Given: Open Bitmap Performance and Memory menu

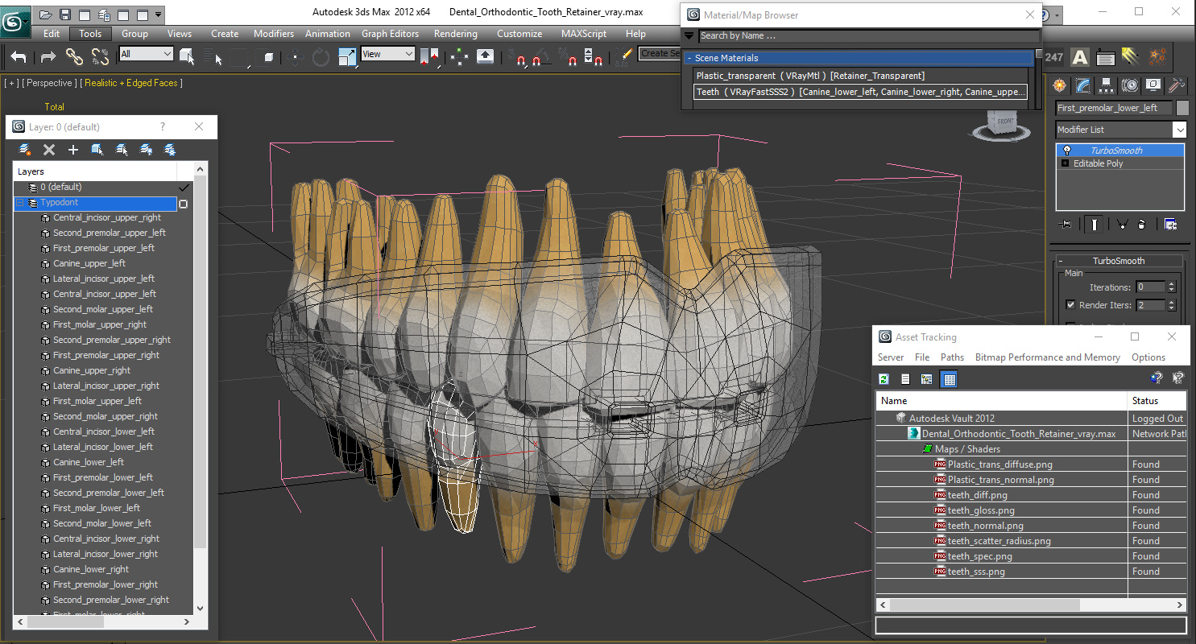Looking at the screenshot, I should tap(1048, 357).
